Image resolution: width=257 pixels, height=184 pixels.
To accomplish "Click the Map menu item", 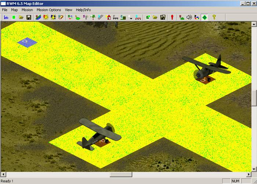I will tap(14, 10).
